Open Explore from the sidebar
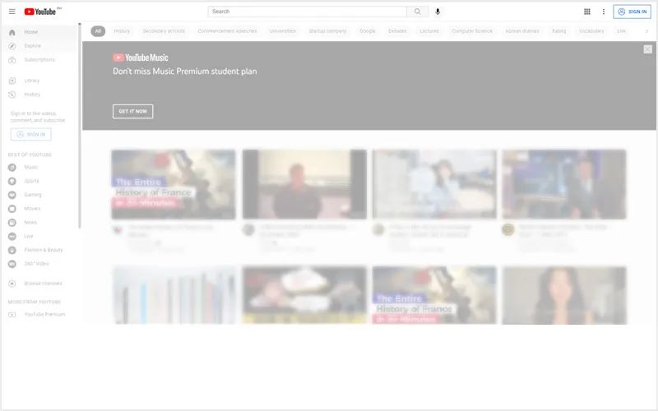This screenshot has width=658, height=411. pos(32,46)
